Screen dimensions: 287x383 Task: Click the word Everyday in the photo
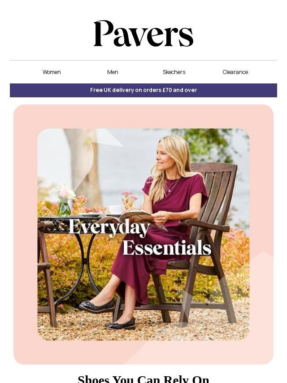point(109,227)
